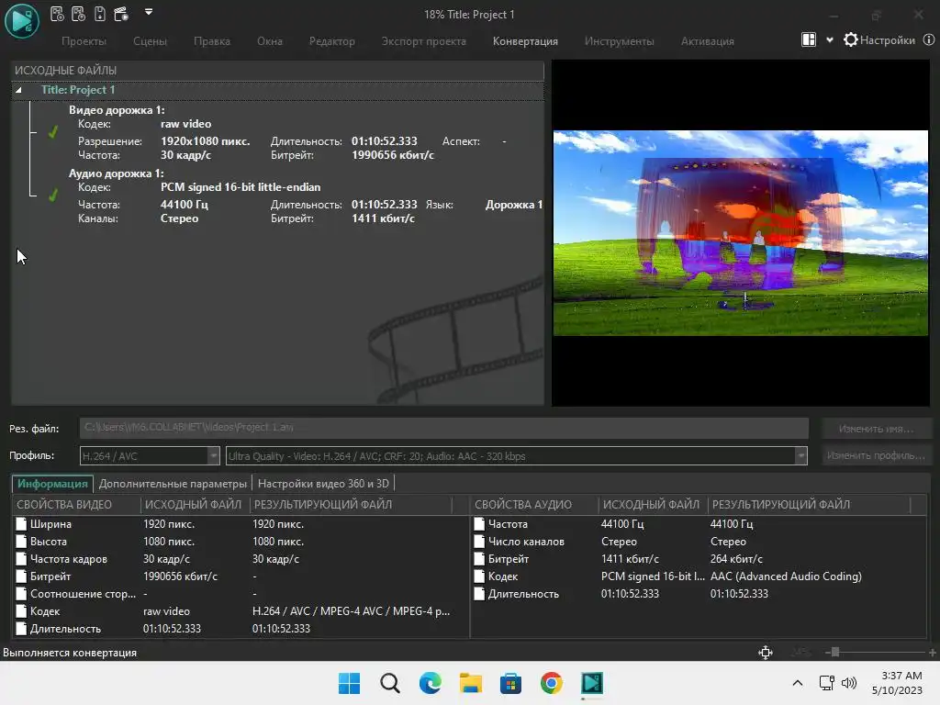
Task: Click the СВОЙСТВА ВИДЕО column header
Action: click(75, 505)
